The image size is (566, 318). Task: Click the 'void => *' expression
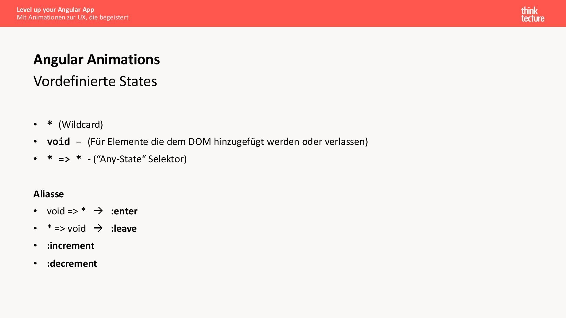click(x=66, y=211)
